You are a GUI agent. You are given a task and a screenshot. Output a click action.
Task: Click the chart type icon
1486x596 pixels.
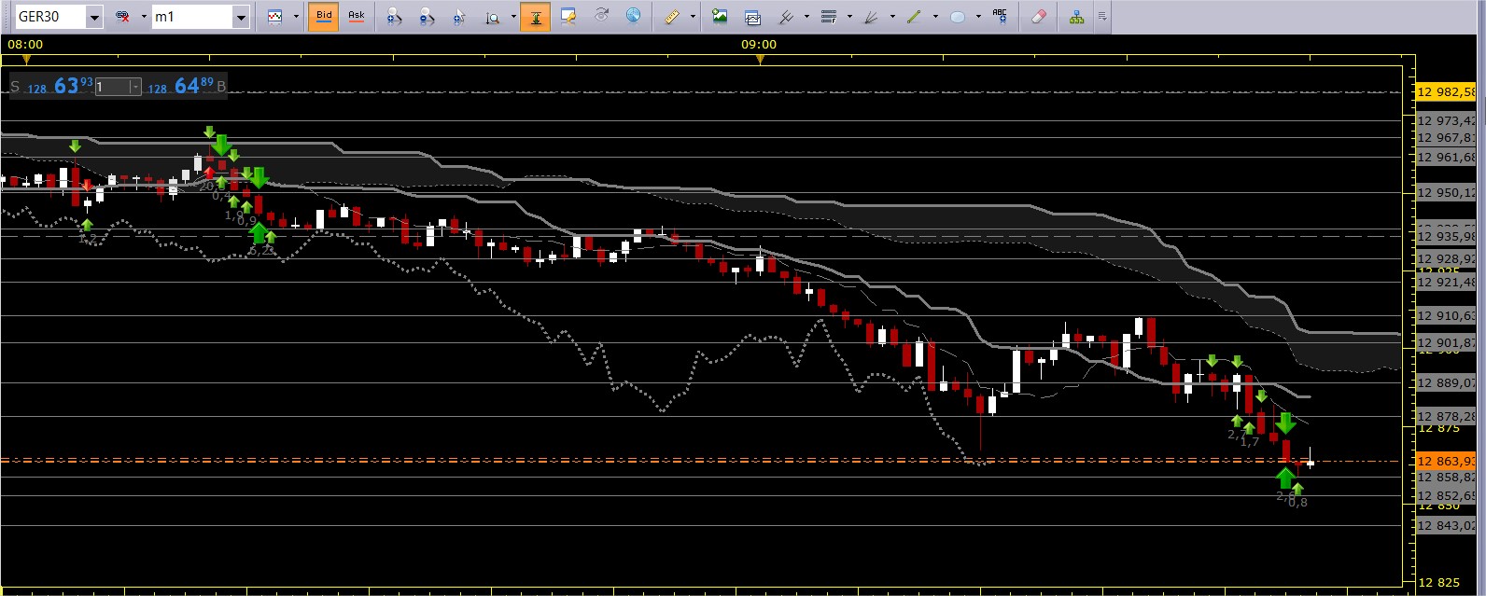pyautogui.click(x=275, y=17)
